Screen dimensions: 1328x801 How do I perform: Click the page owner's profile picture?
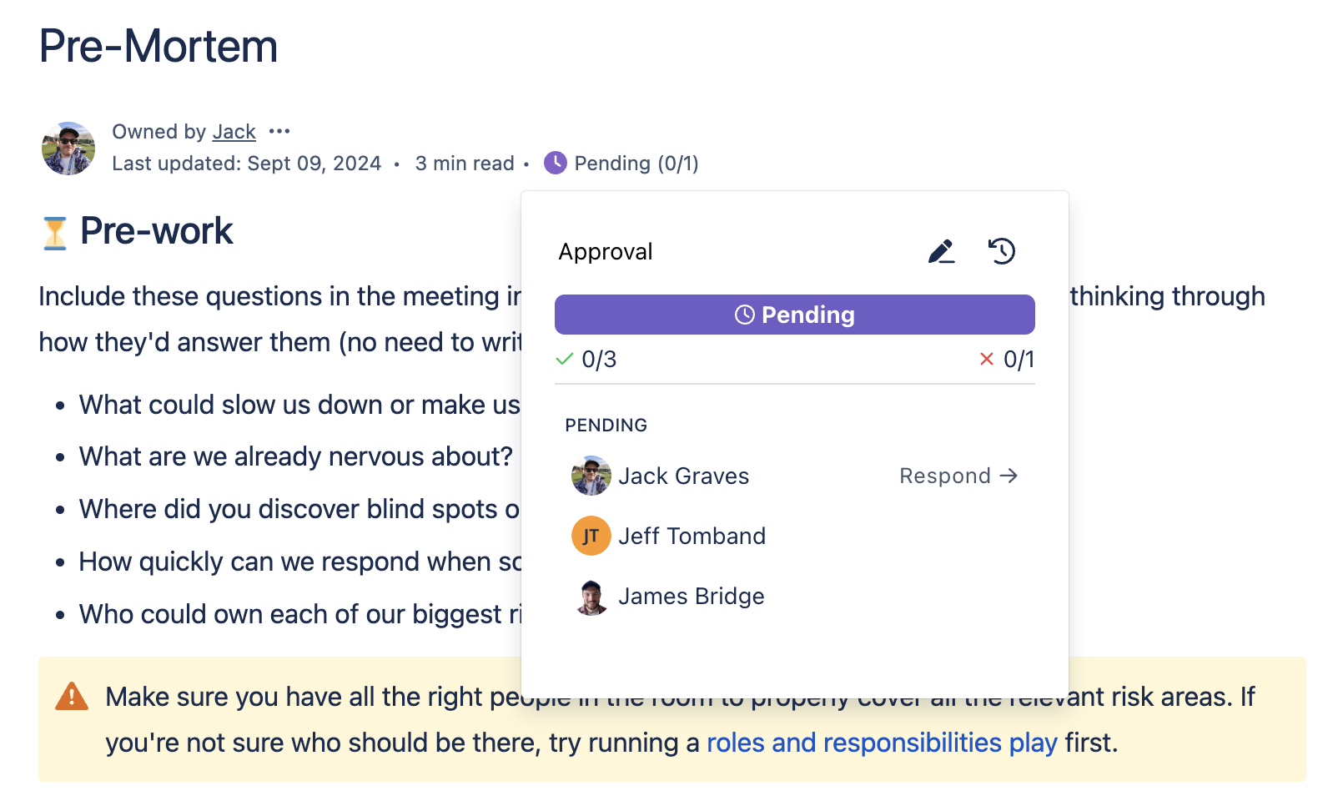point(68,149)
